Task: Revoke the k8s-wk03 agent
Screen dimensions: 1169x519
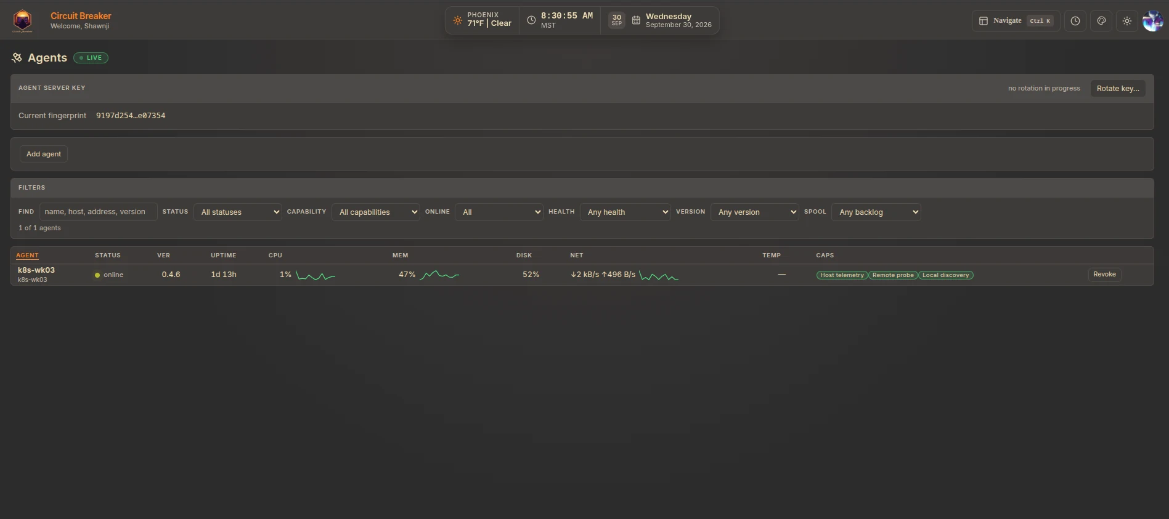Action: click(x=1104, y=275)
